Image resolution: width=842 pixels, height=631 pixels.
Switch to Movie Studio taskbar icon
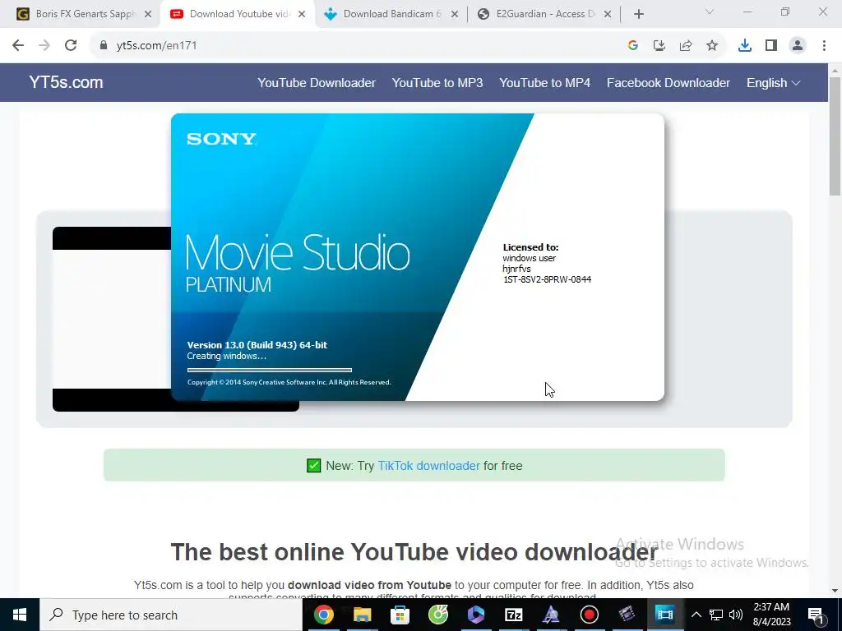(x=664, y=615)
